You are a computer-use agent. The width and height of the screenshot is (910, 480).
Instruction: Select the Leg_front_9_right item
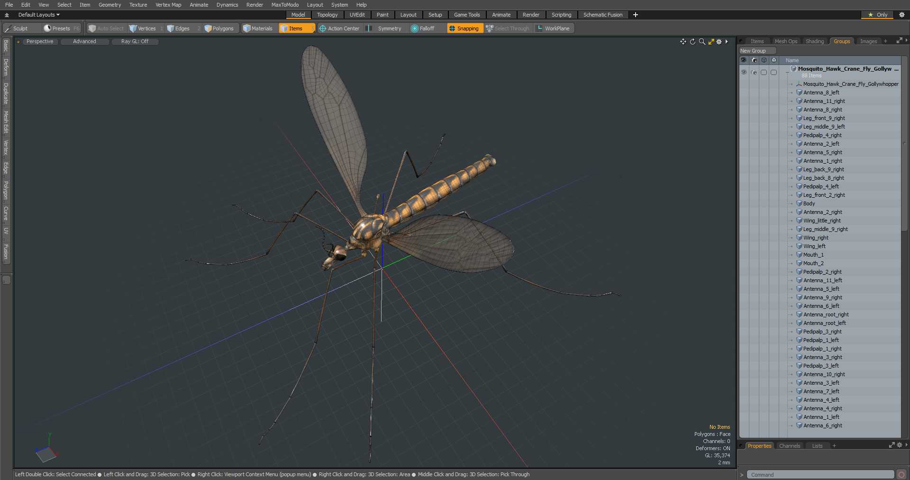(824, 118)
